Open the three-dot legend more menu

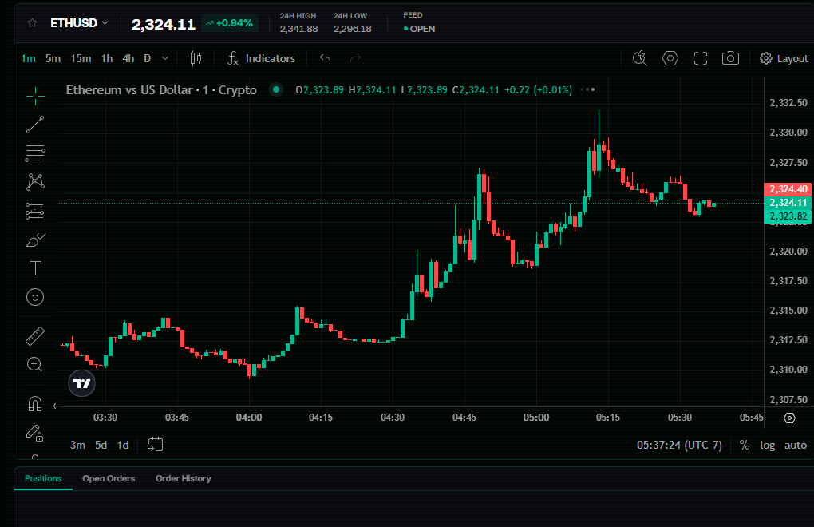click(587, 89)
